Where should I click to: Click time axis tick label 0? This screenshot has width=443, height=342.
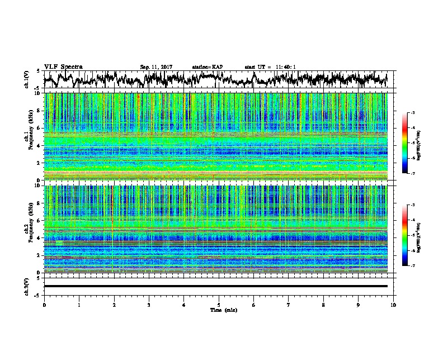44,305
